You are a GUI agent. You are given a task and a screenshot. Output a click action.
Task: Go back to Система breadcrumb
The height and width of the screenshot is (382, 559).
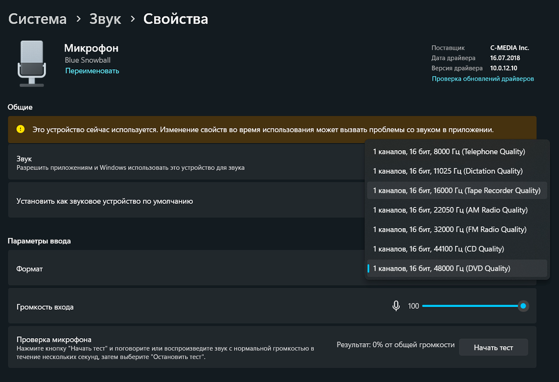37,19
